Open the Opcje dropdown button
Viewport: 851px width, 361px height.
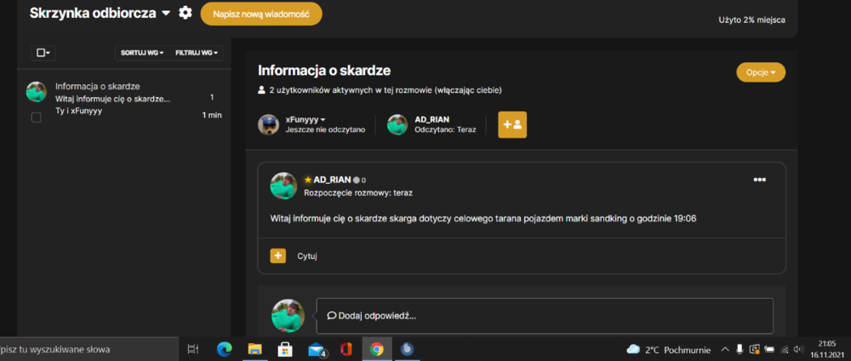[761, 72]
